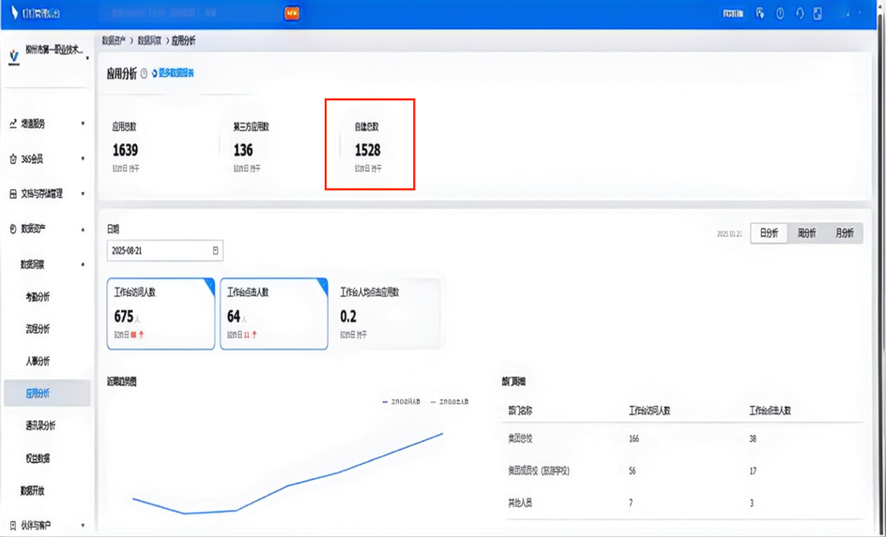This screenshot has width=886, height=537.
Task: Click the 应用总数 1639 stat
Action: click(x=126, y=148)
